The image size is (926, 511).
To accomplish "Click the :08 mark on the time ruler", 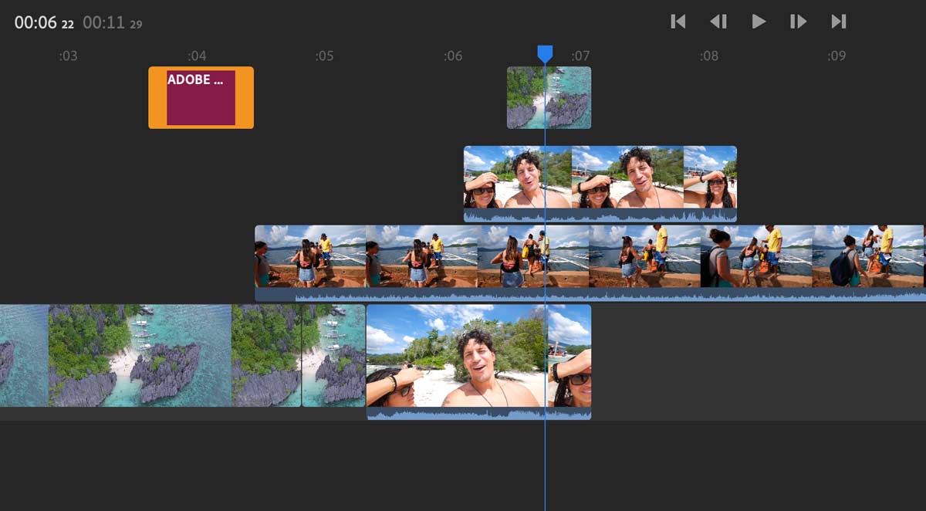I will (x=708, y=56).
